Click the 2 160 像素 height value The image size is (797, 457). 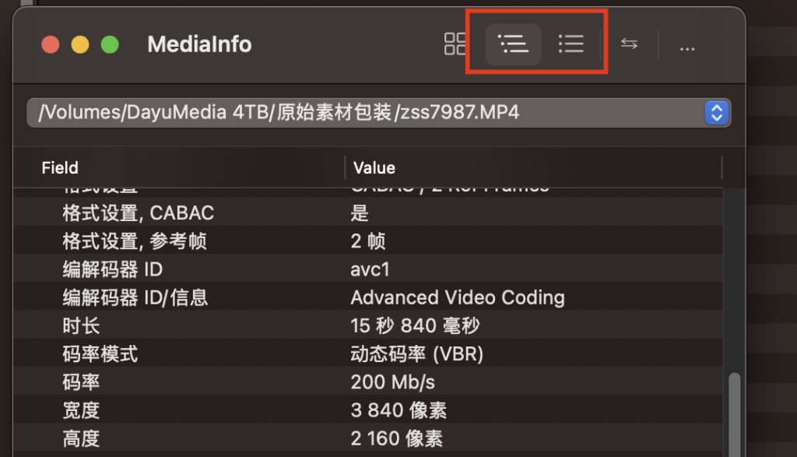397,438
